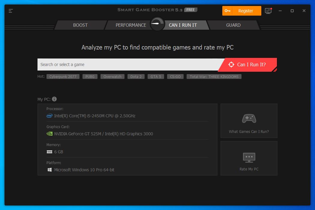Choose the PUBG hot game tag
This screenshot has height=210, width=315.
pos(90,76)
